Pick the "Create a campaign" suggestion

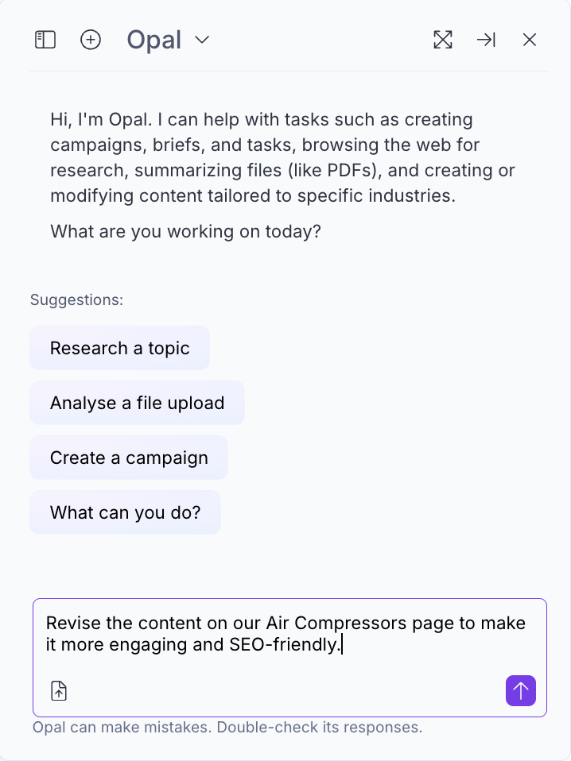click(129, 458)
